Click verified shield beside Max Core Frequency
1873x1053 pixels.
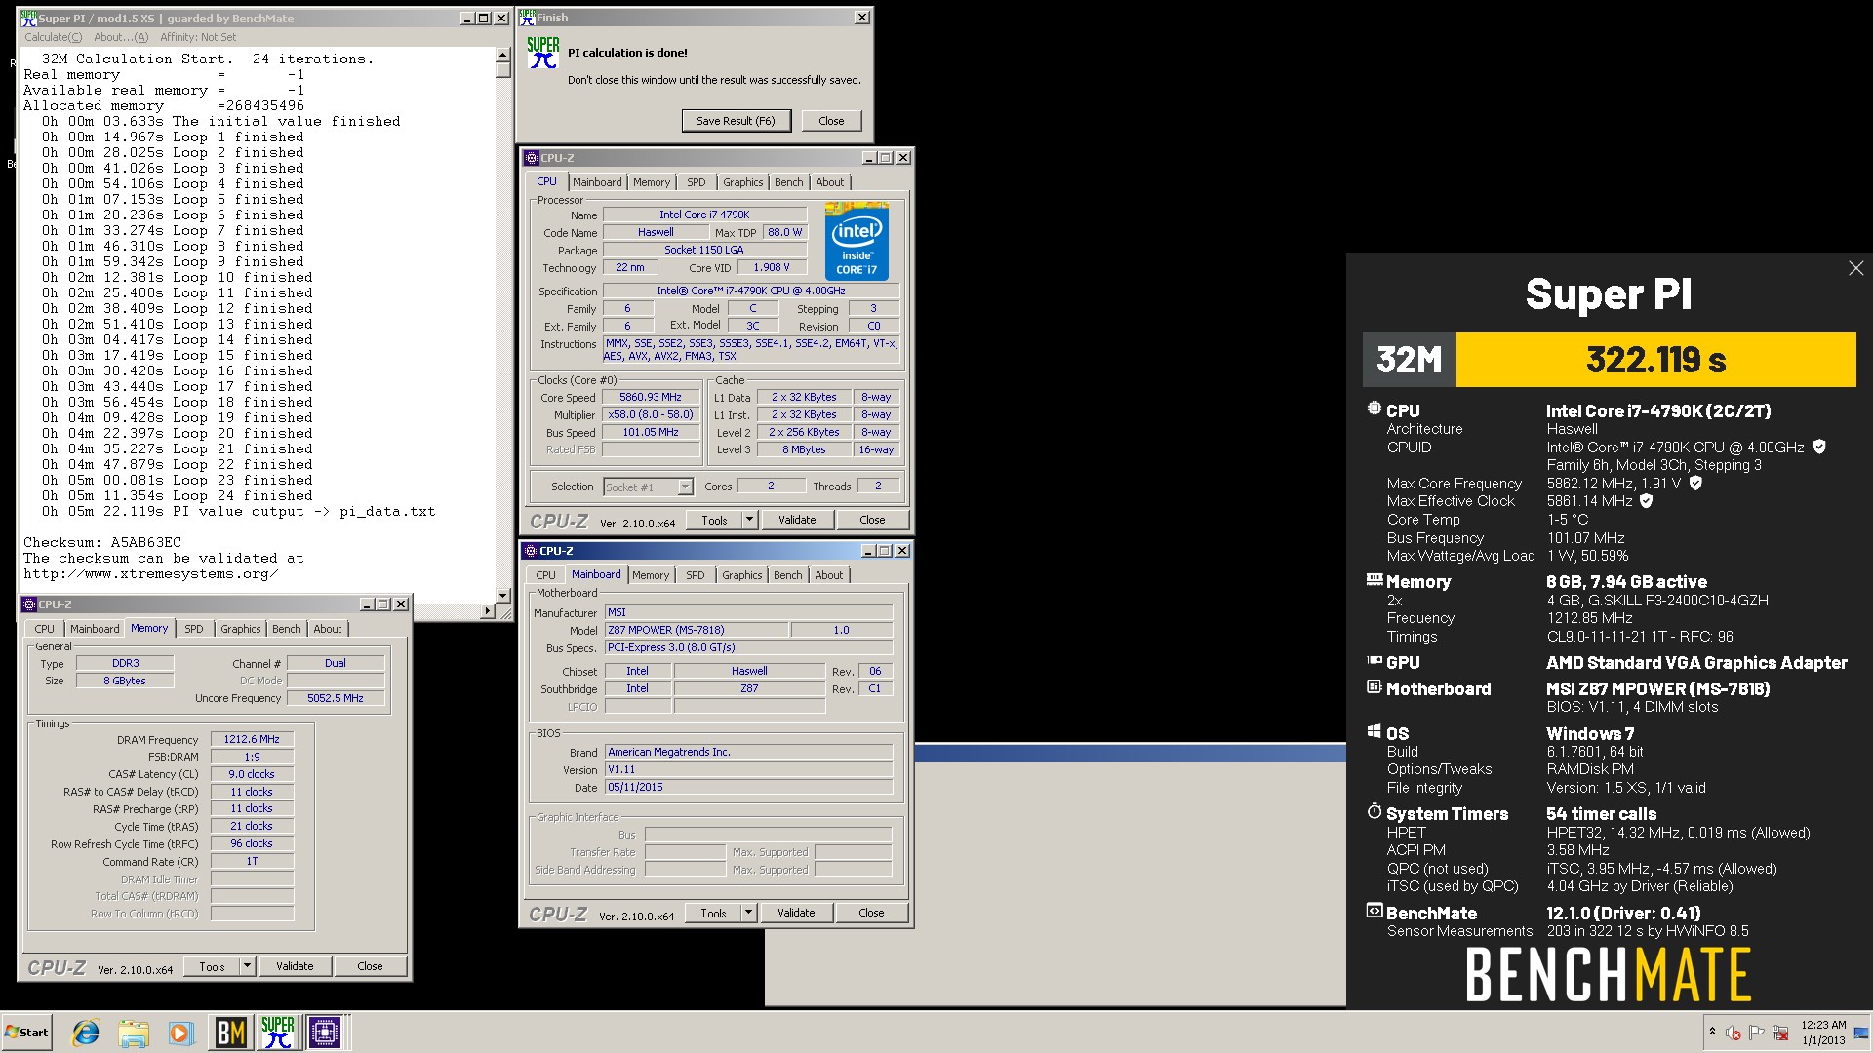pos(1695,483)
